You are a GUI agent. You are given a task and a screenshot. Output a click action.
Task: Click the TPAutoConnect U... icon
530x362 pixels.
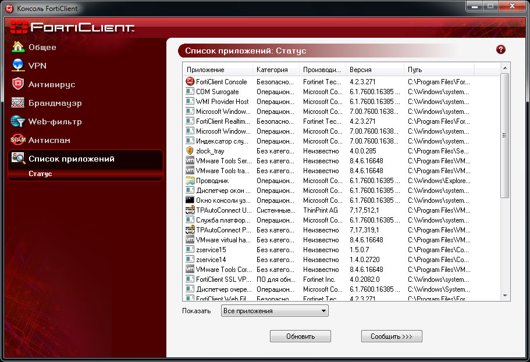[x=190, y=210]
